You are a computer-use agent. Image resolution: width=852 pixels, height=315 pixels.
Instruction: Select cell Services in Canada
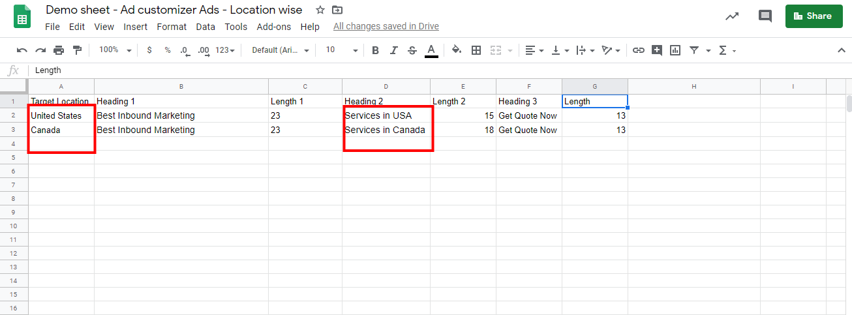point(386,130)
